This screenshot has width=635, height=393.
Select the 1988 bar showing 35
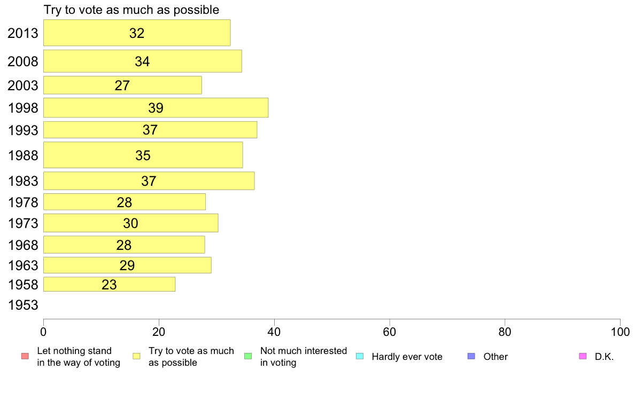click(x=143, y=155)
